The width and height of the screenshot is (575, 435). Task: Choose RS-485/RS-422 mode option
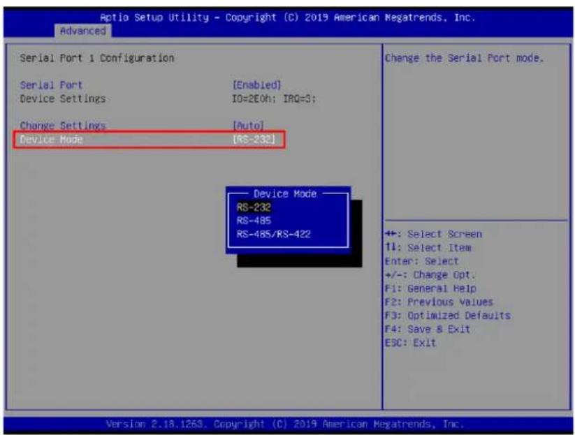[274, 234]
